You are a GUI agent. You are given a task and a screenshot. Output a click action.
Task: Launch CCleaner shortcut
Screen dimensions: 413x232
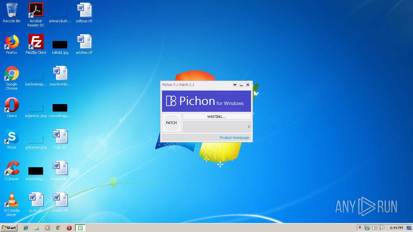click(x=12, y=171)
